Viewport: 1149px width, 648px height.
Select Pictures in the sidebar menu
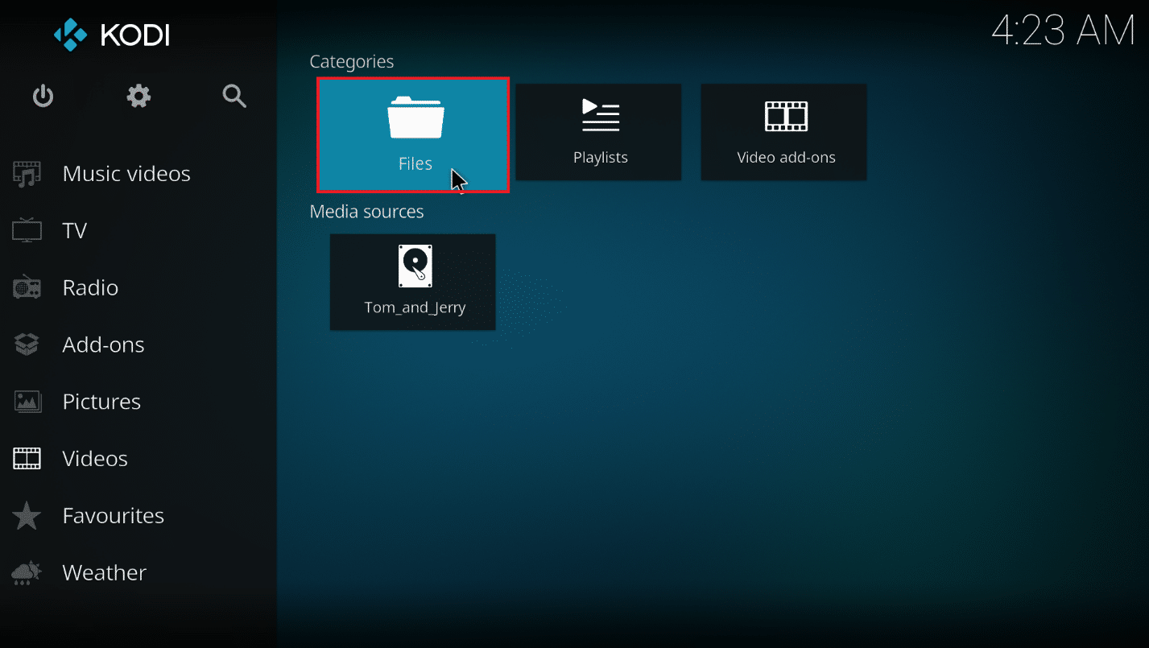click(138, 402)
